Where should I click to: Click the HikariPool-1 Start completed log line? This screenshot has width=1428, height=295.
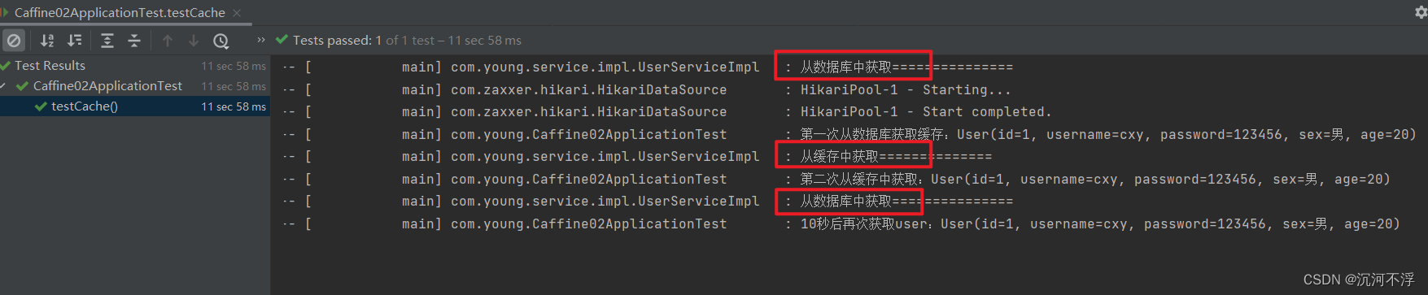click(926, 112)
